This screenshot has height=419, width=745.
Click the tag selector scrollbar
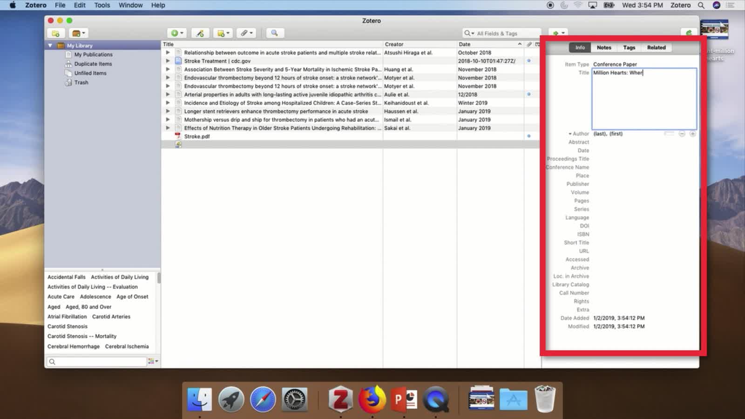159,278
